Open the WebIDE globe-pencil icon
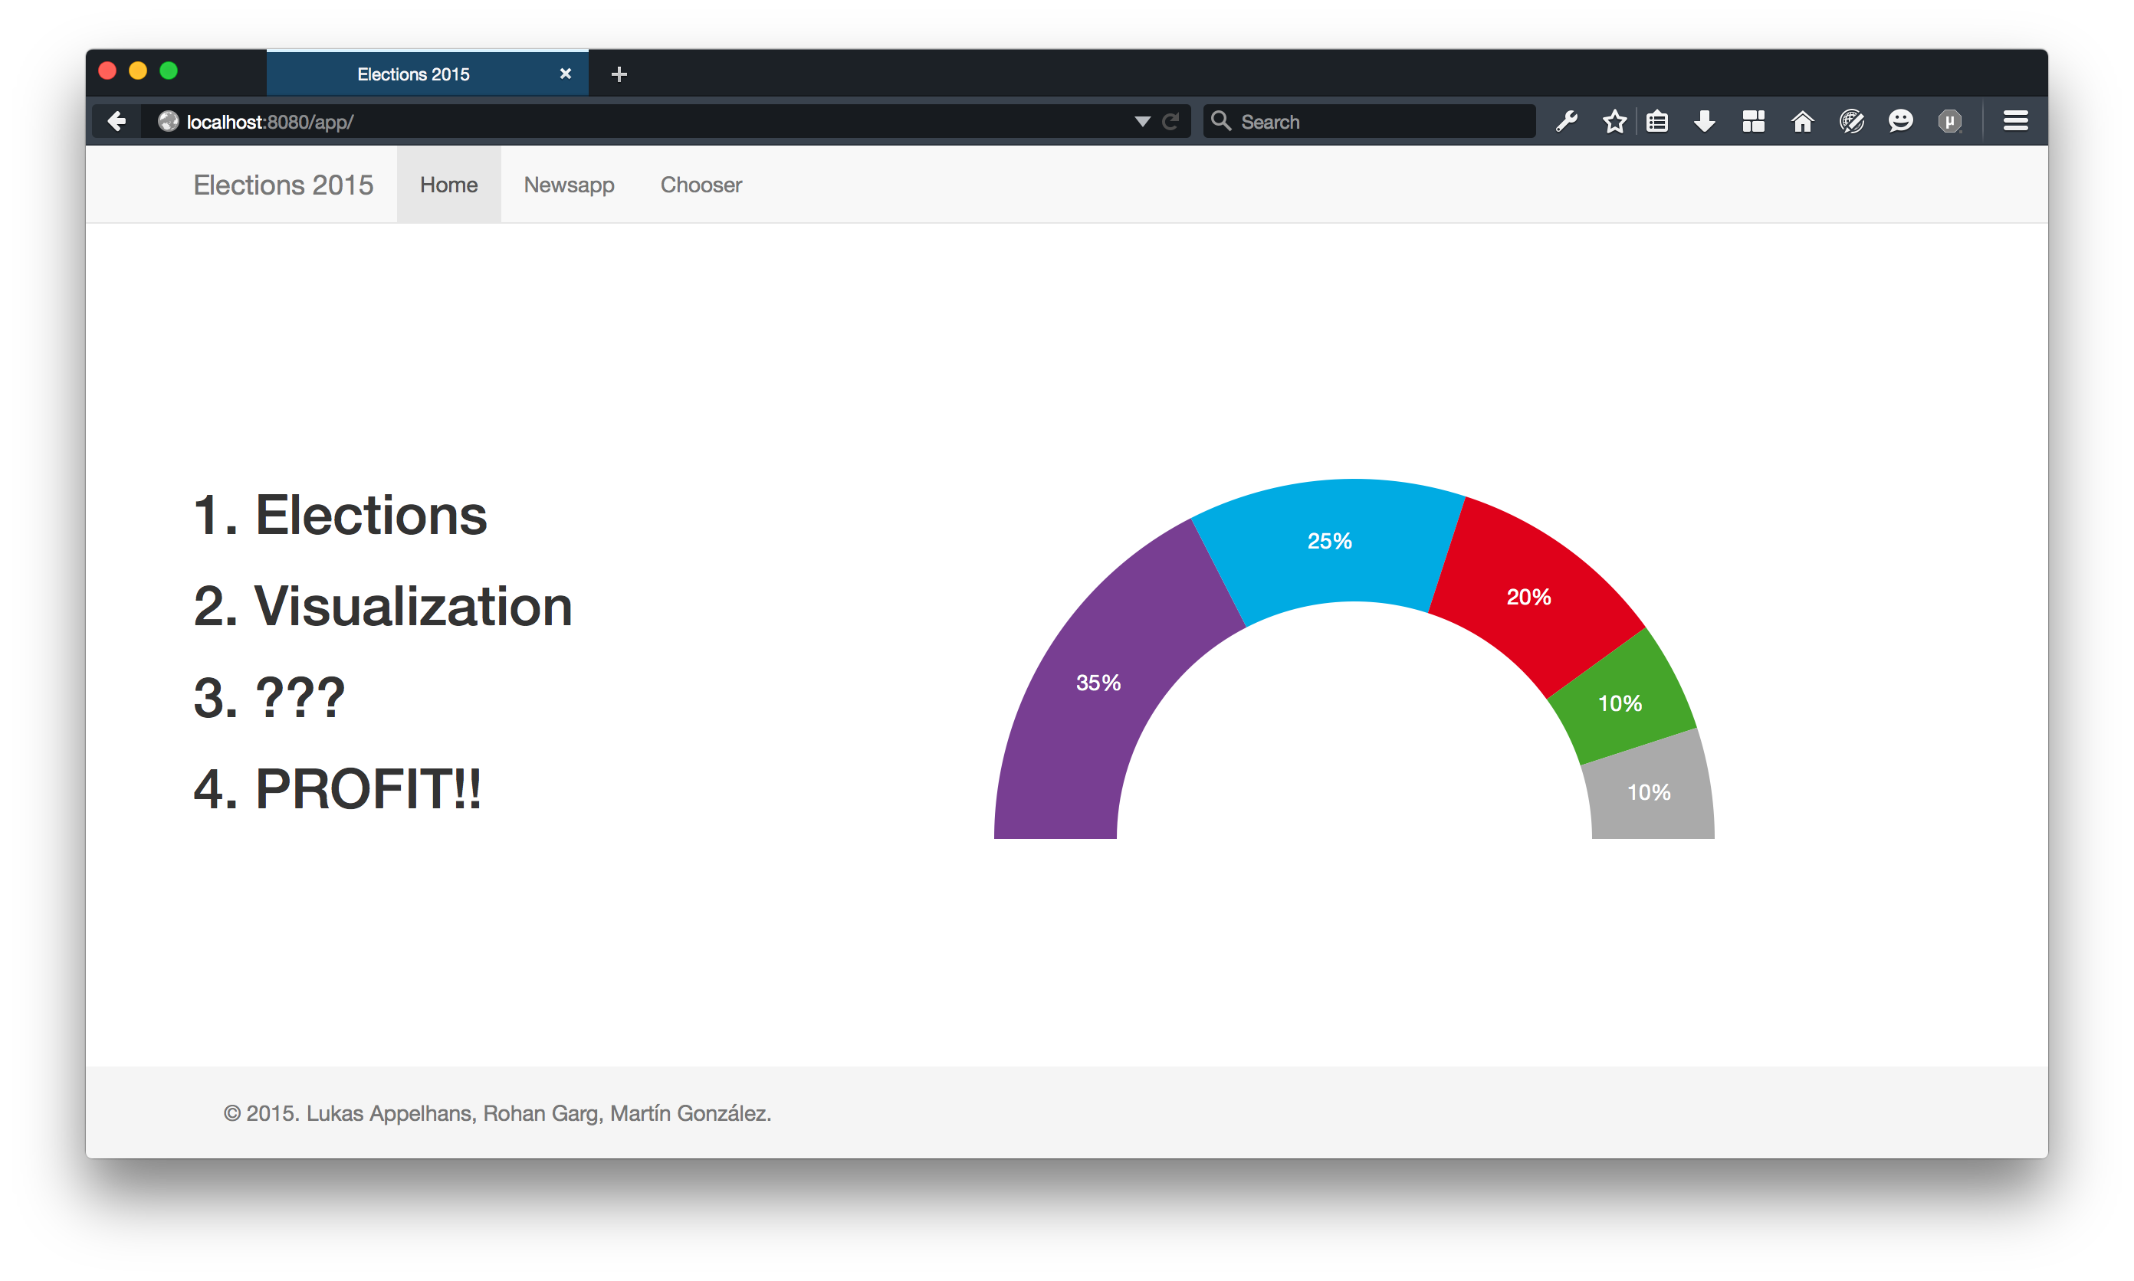The width and height of the screenshot is (2134, 1281). pyautogui.click(x=1852, y=122)
